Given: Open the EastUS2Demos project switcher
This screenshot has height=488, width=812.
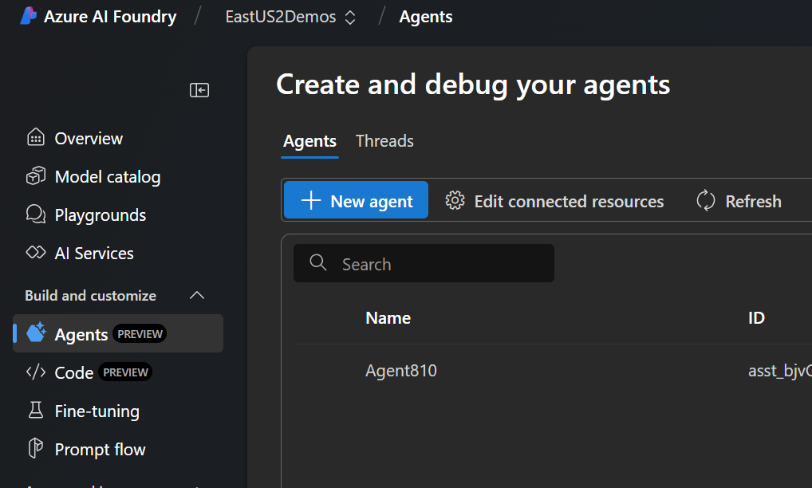Looking at the screenshot, I should click(x=290, y=17).
